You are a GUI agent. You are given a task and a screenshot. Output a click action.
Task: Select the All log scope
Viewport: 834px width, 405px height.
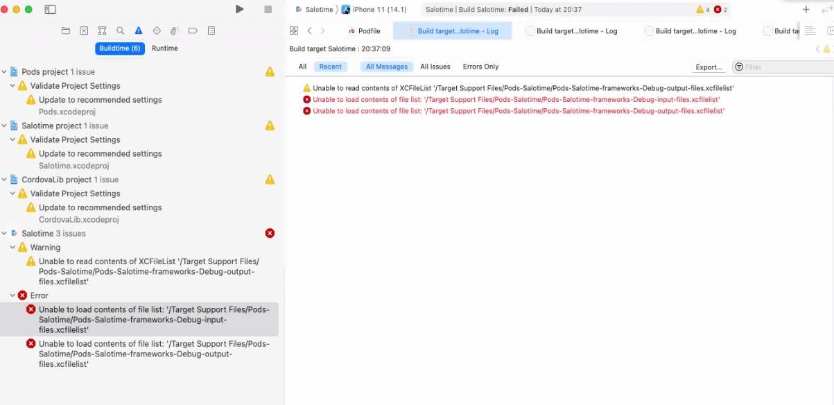pyautogui.click(x=302, y=67)
